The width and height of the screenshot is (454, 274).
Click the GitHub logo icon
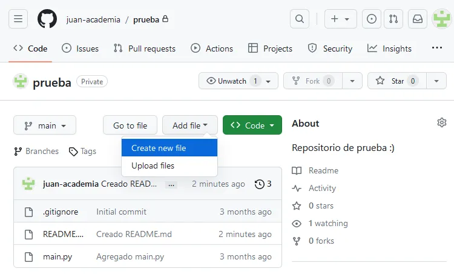47,19
